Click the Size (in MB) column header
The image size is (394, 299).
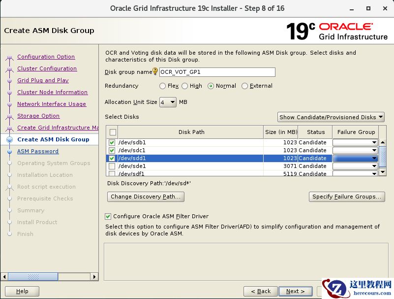[281, 132]
